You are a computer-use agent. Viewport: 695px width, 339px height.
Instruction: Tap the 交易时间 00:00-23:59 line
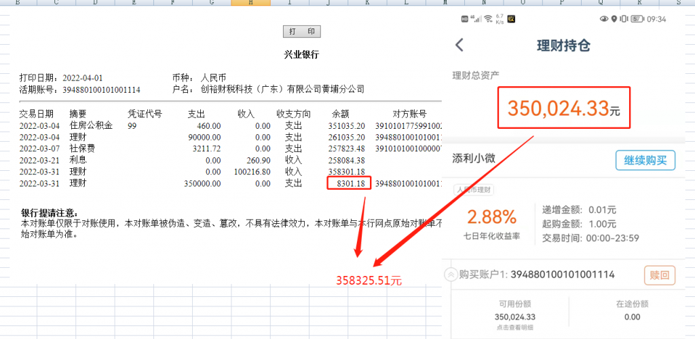click(x=590, y=238)
